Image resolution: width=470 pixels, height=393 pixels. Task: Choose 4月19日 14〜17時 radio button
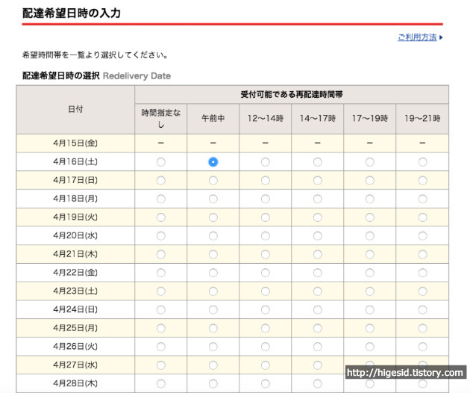click(318, 217)
